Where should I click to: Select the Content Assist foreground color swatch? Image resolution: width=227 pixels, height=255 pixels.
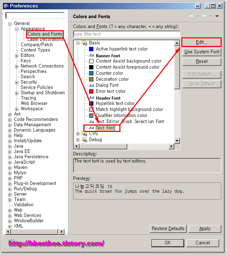(x=91, y=67)
